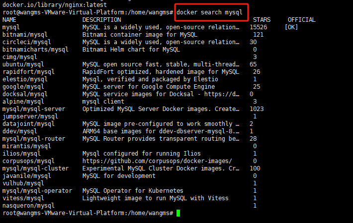Viewport: 353px width, 223px height.
Task: Select the [OK] official marker
Action: pos(291,27)
